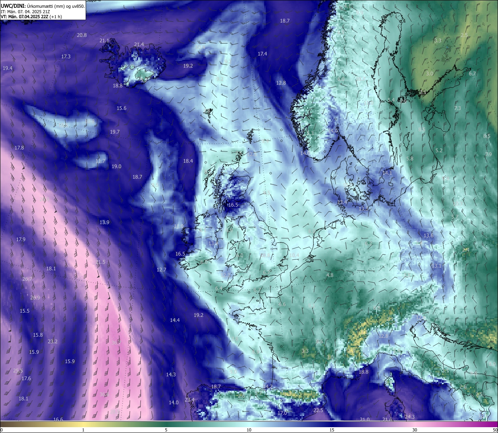Click the map value '20.8'
This screenshot has width=498, height=433.
82,35
